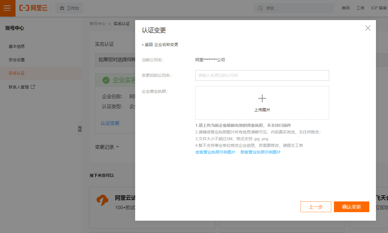388x233 pixels.
Task: Click the green verified checkmark icon
Action: [106, 80]
